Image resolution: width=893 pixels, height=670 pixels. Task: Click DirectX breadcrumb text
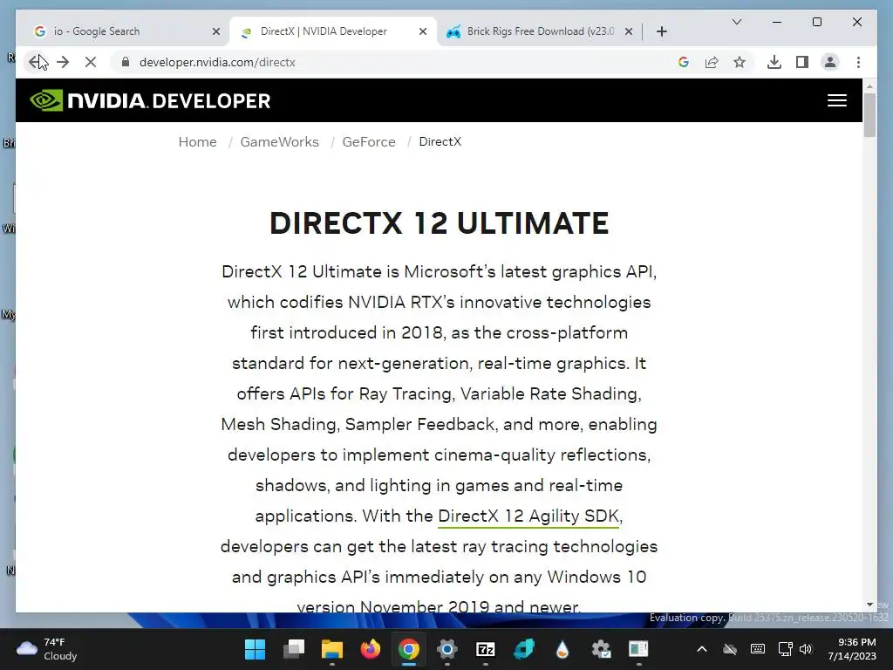[440, 142]
